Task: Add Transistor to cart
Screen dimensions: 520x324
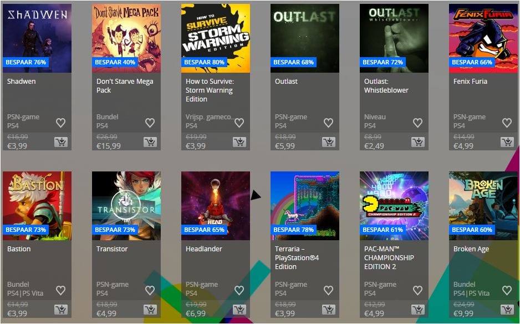Action: (x=150, y=310)
